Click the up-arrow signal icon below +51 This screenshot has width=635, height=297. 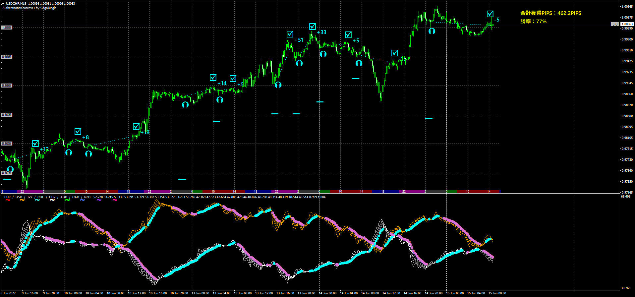[299, 63]
